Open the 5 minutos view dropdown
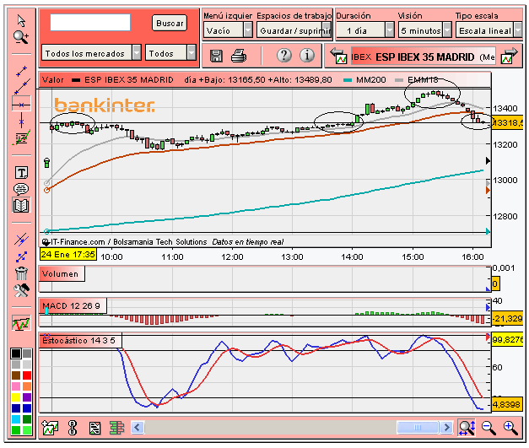The height and width of the screenshot is (448, 529). [x=425, y=30]
